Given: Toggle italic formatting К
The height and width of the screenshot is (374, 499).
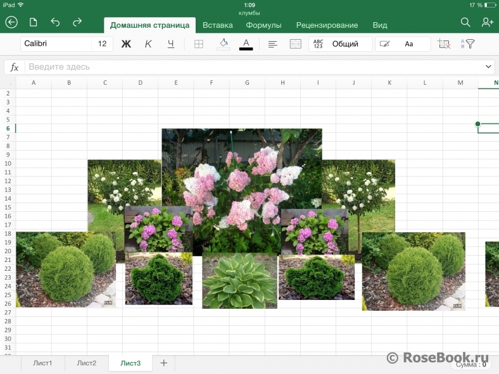Looking at the screenshot, I should pos(148,44).
